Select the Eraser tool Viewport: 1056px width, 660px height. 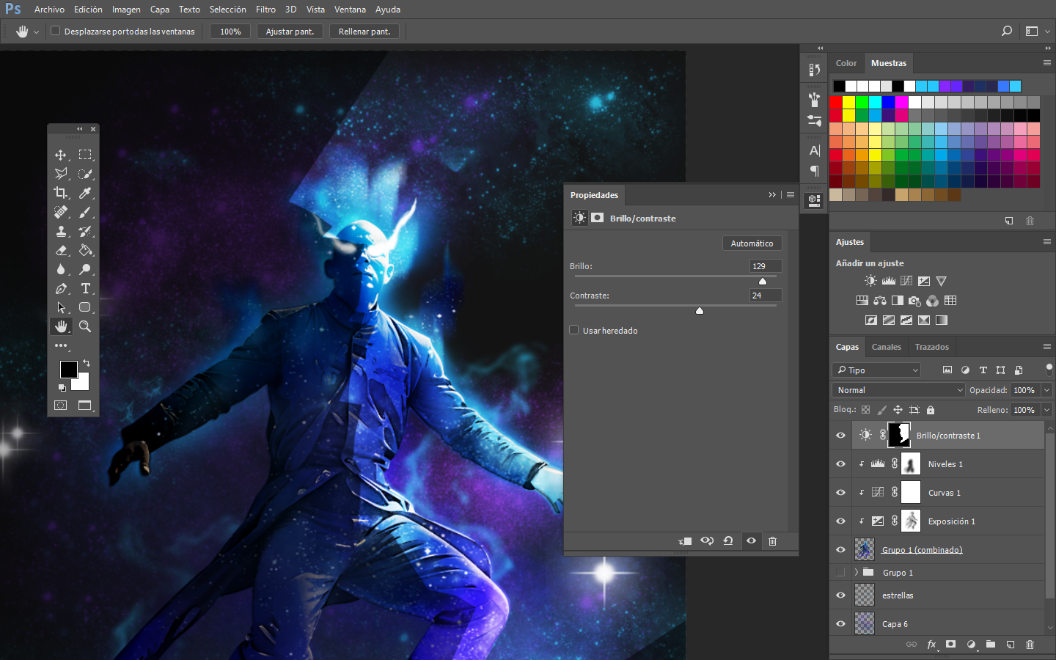[x=61, y=250]
